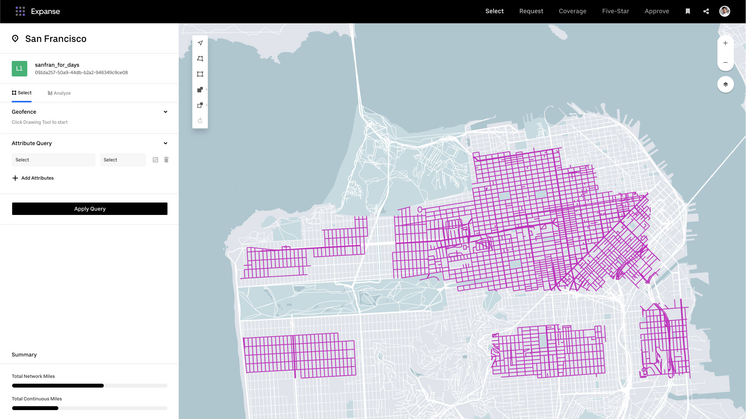Viewport: 746px width, 419px height.
Task: Click the redo arrow in map toolbar
Action: 200,121
